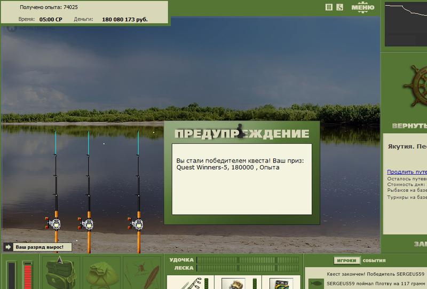Click the ЛЕСКА tension bar

click(x=248, y=268)
